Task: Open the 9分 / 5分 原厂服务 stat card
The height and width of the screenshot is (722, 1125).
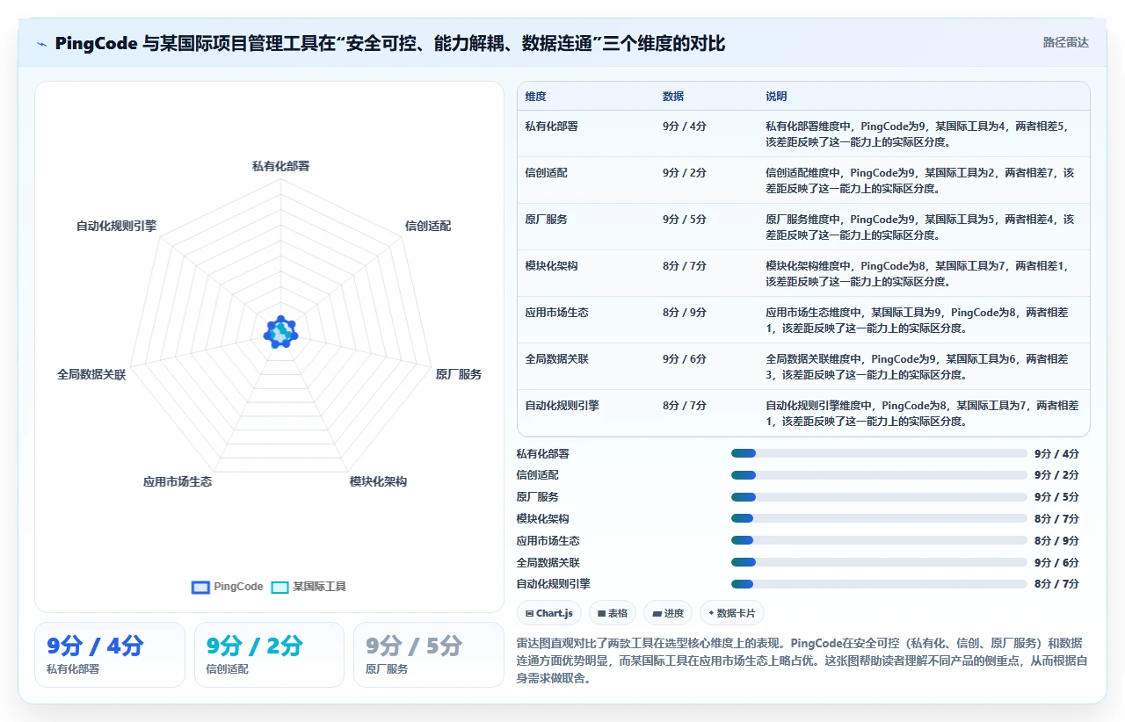Action: click(x=429, y=654)
